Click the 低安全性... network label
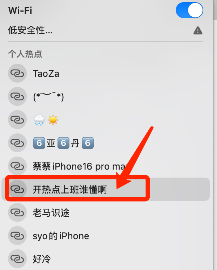 point(30,30)
